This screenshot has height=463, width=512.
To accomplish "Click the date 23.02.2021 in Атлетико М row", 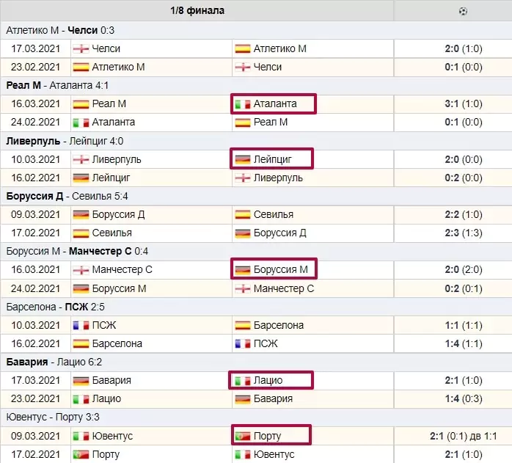I will coord(36,67).
